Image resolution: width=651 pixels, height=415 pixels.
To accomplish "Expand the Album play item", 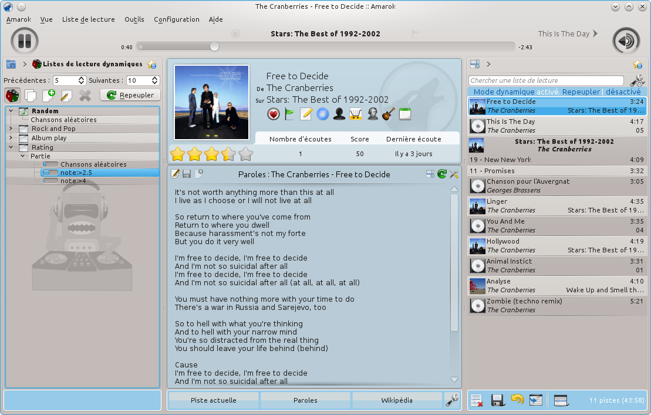I will 11,138.
